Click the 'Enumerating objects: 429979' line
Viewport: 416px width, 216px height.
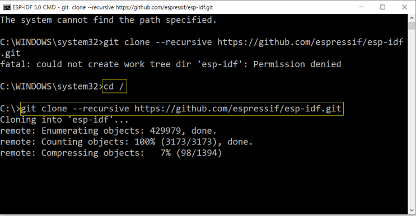[108, 130]
